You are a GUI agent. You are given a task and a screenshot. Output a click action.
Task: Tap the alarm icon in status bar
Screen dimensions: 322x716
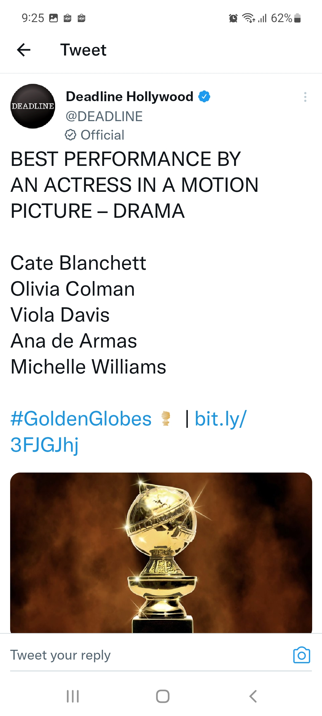point(233,18)
